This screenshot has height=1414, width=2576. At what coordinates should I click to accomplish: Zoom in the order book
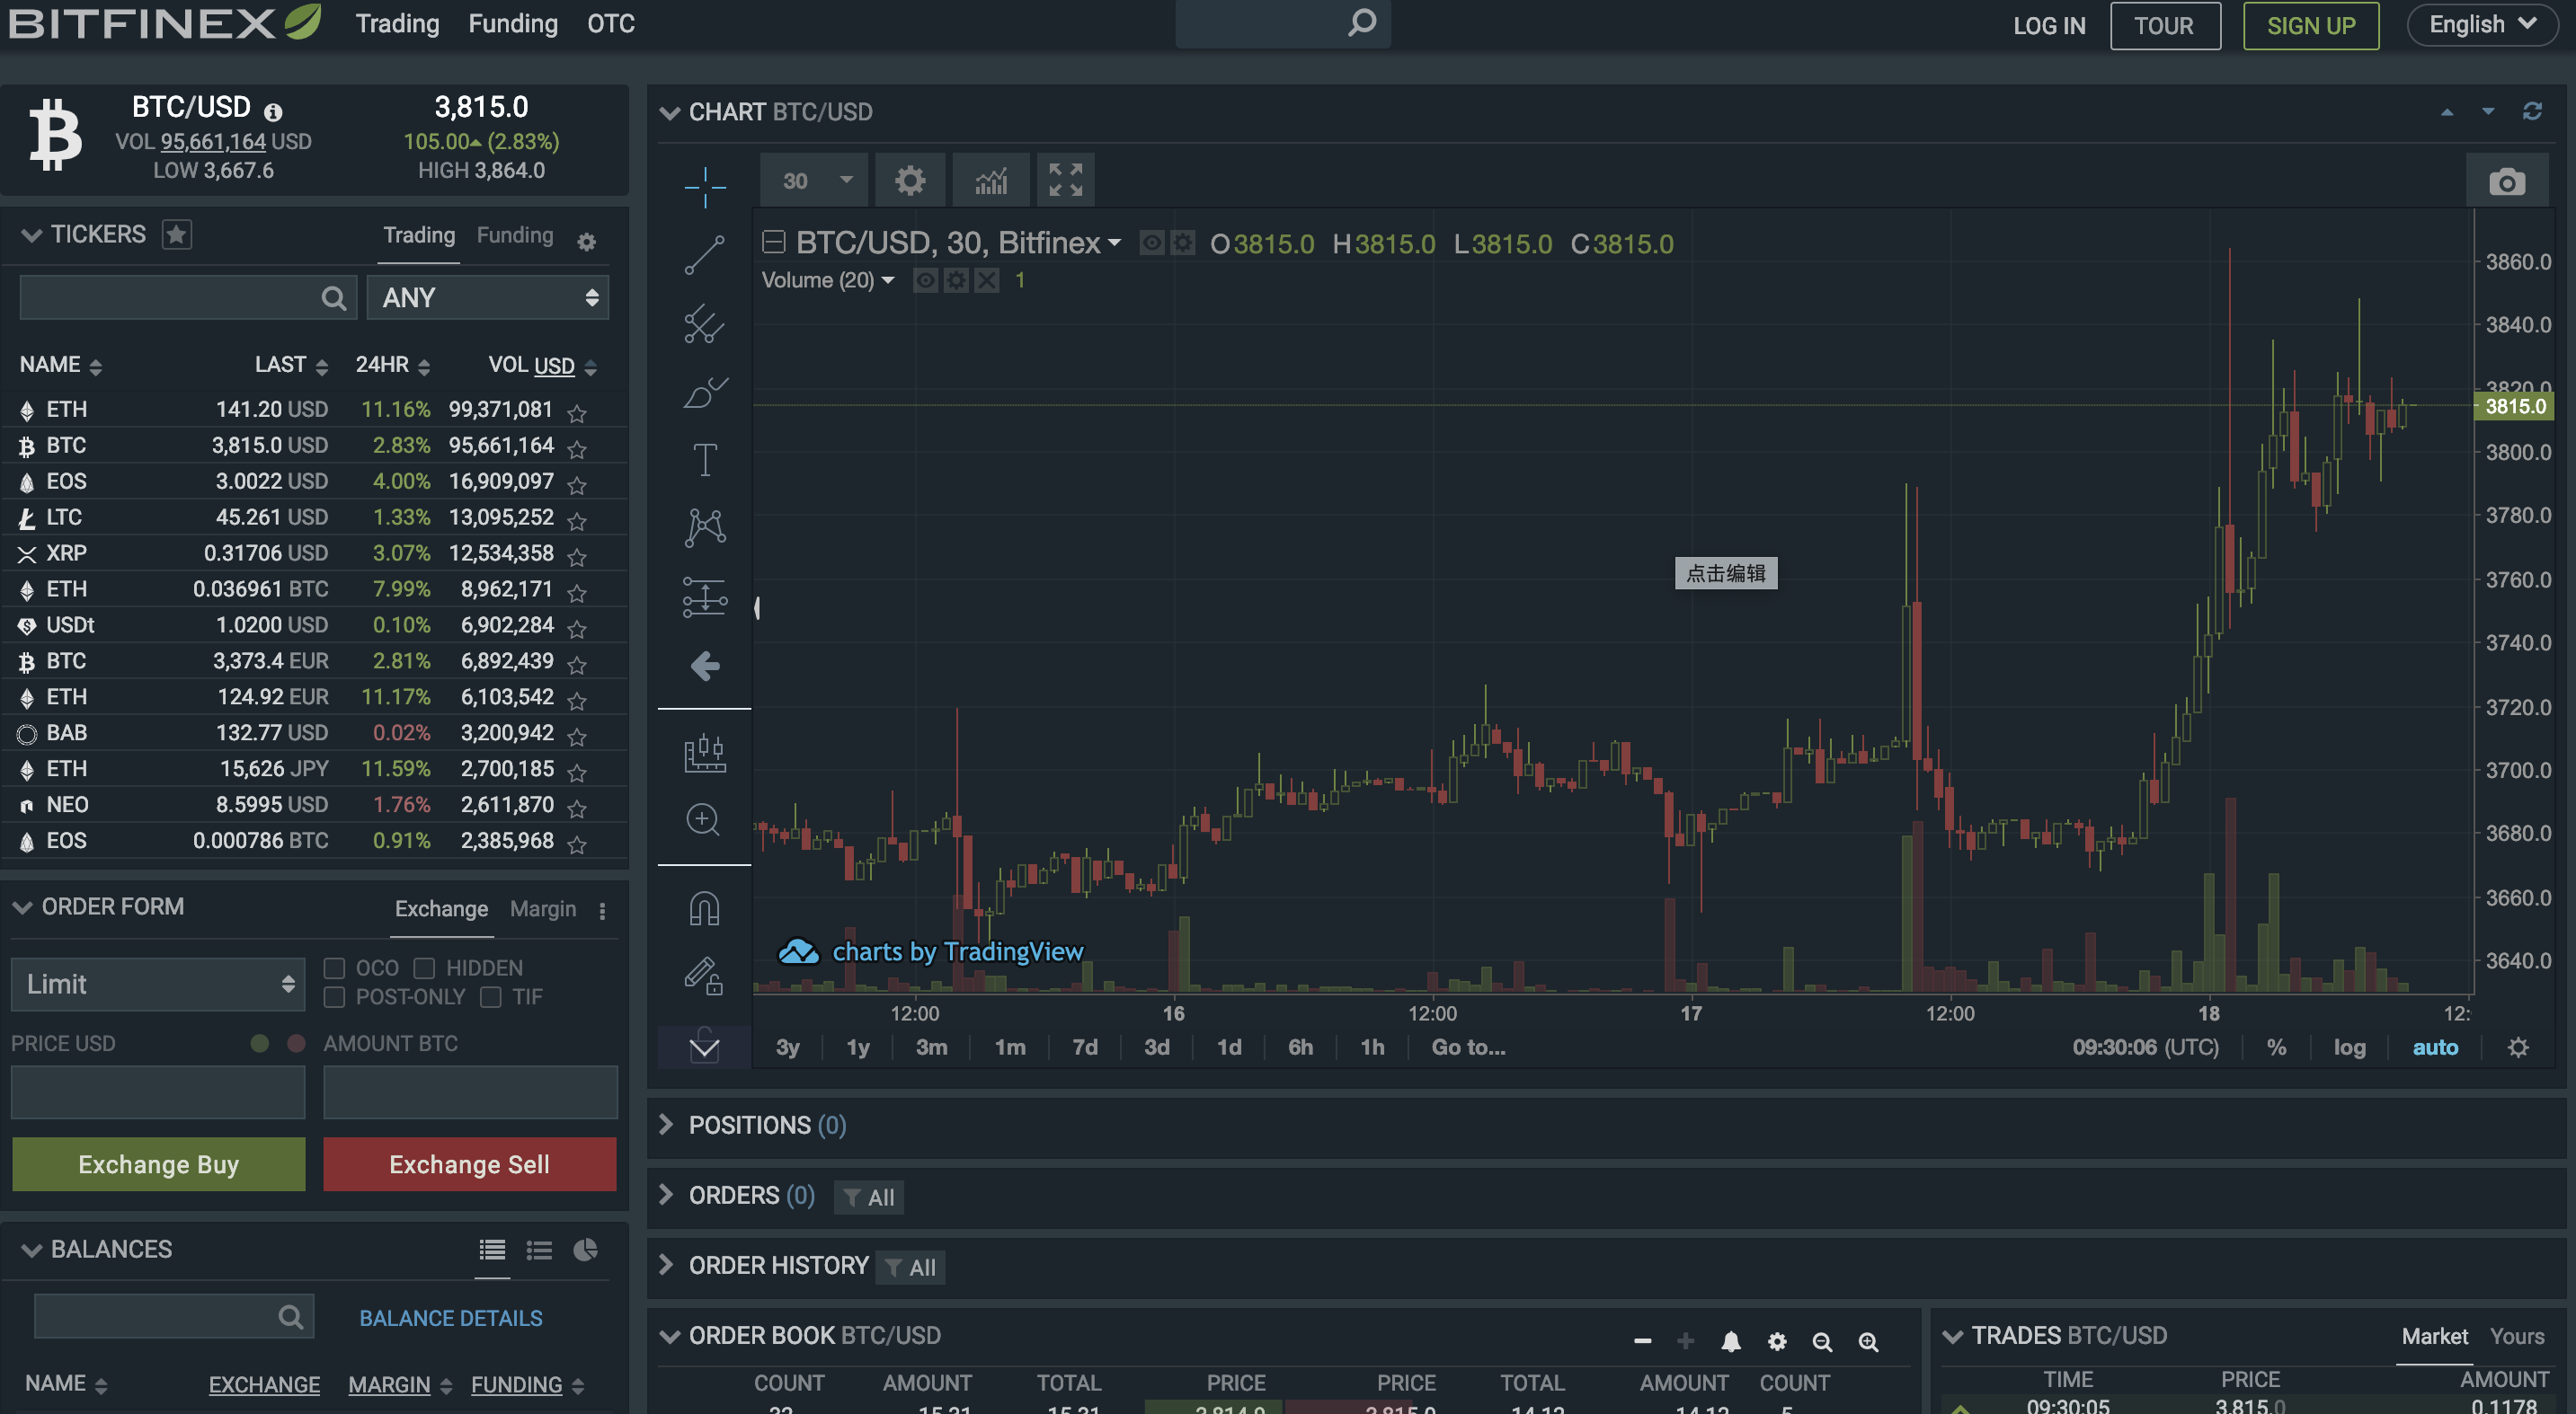coord(1868,1341)
